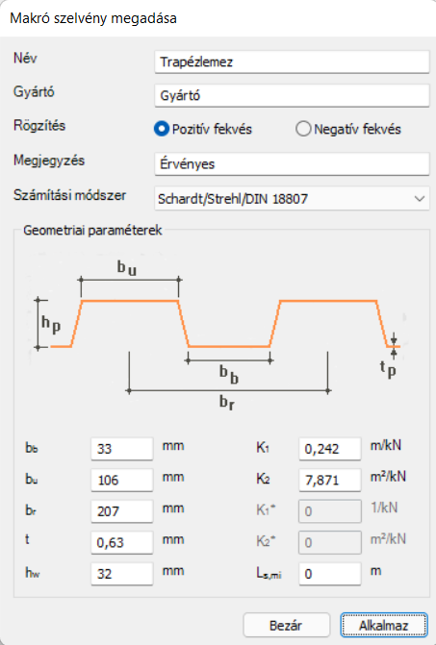Click the bb field with value 33

122,449
